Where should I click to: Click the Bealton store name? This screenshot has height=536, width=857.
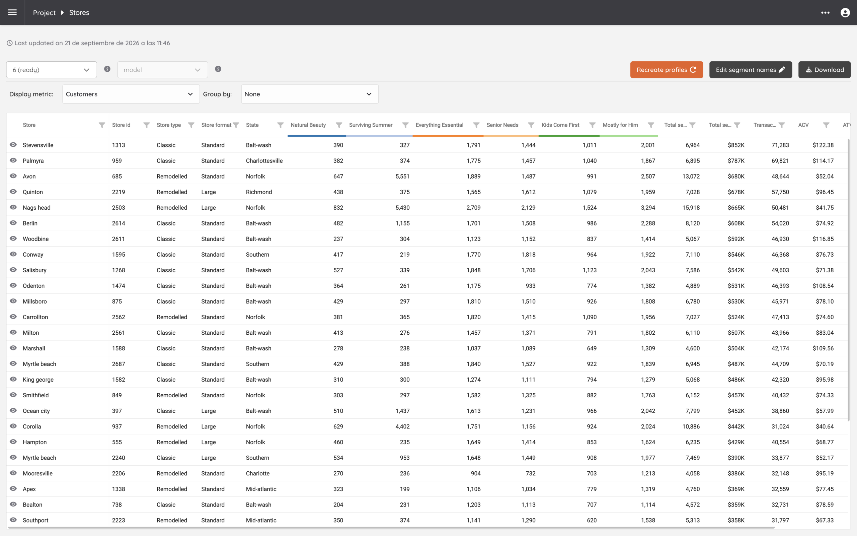tap(32, 505)
